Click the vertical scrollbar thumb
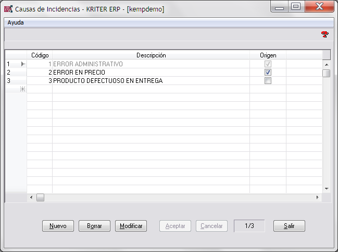 [x=327, y=73]
